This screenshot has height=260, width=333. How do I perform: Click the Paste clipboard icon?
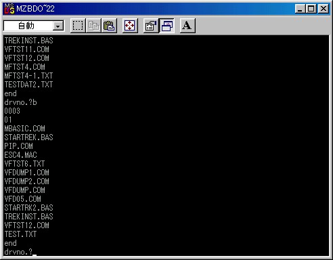point(109,26)
